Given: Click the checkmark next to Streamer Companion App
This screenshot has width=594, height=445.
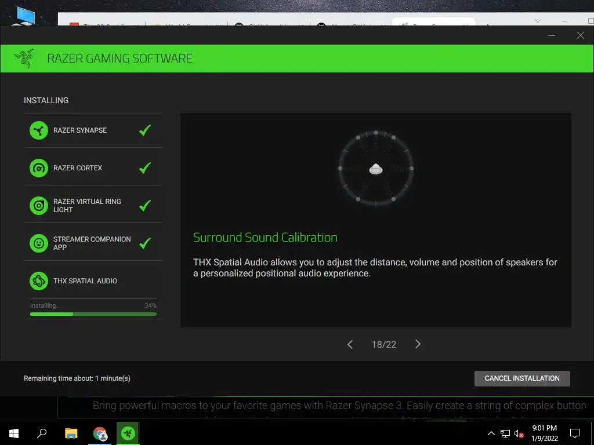Looking at the screenshot, I should (145, 243).
